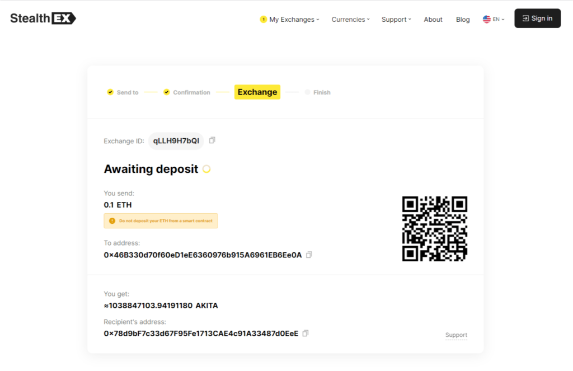Click the My Exchanges notification badge
Screen dimensions: 573x371
263,20
